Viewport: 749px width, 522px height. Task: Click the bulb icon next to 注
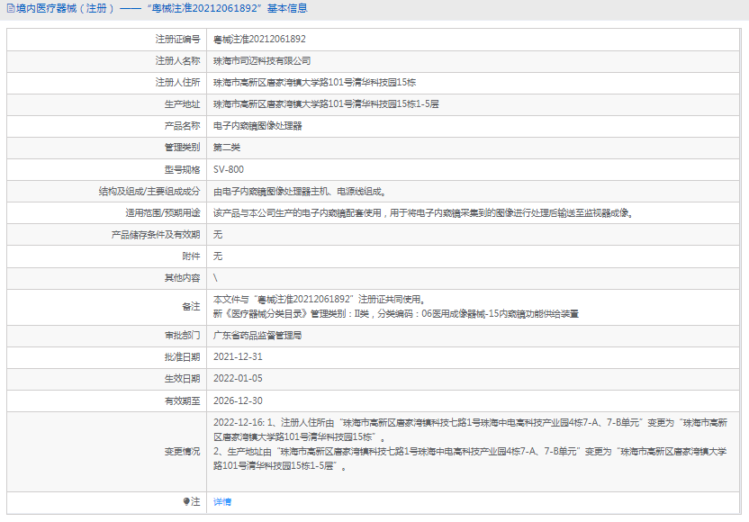pos(186,501)
